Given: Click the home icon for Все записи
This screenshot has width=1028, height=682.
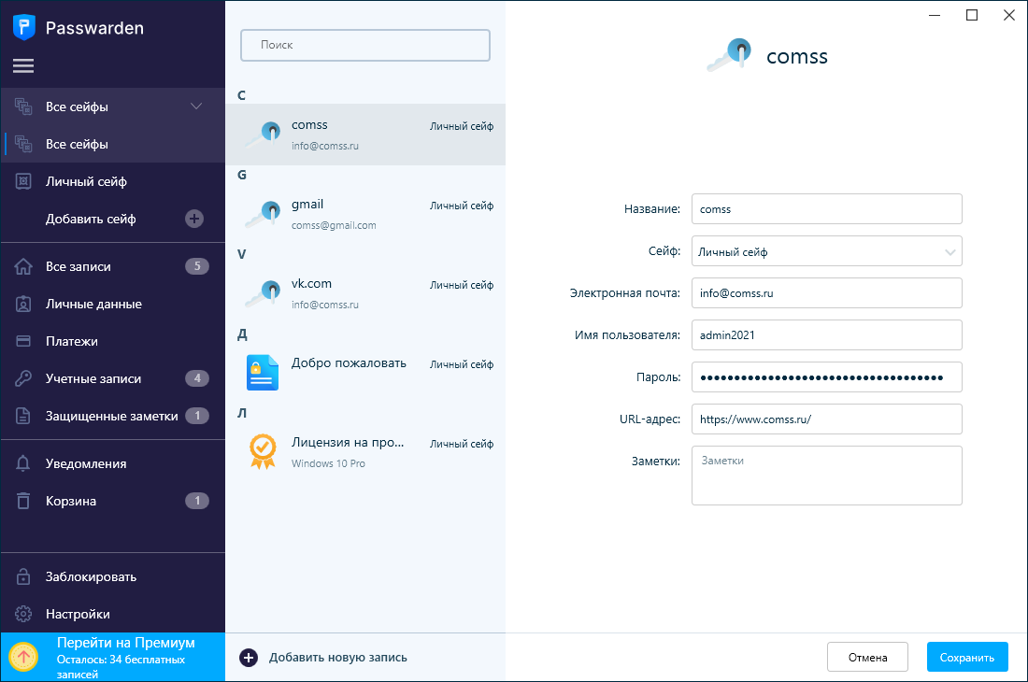Looking at the screenshot, I should pos(23,266).
